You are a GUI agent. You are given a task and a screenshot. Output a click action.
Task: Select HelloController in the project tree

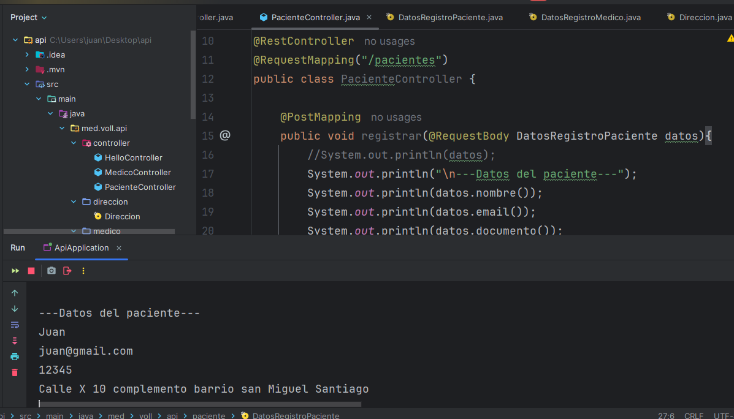pyautogui.click(x=134, y=157)
